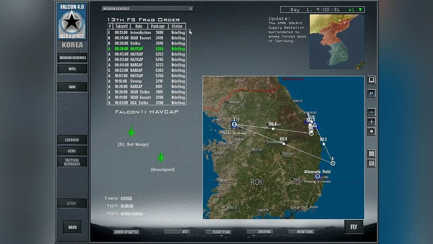Expand the Takeoff column header
This screenshot has width=433, height=244.
(x=122, y=26)
